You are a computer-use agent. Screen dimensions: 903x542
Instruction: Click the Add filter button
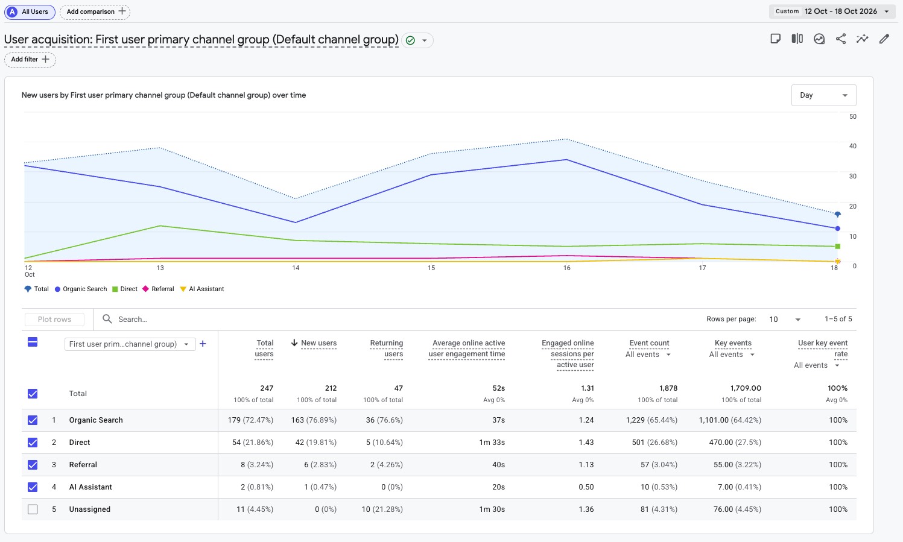coord(30,59)
